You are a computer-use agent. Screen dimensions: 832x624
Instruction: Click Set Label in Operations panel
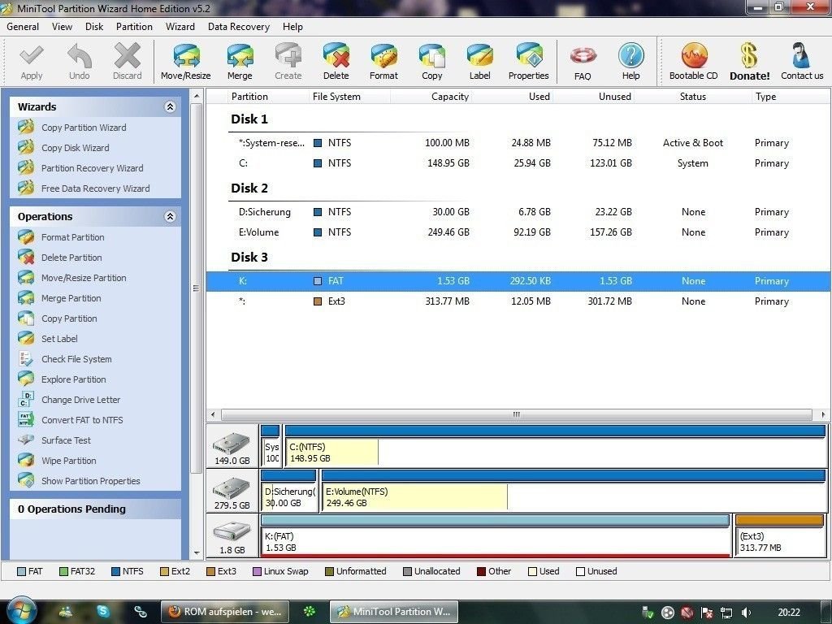[59, 339]
